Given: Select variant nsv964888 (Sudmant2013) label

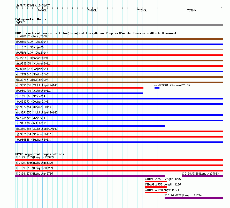Looking at the screenshot, I should click(33, 140).
